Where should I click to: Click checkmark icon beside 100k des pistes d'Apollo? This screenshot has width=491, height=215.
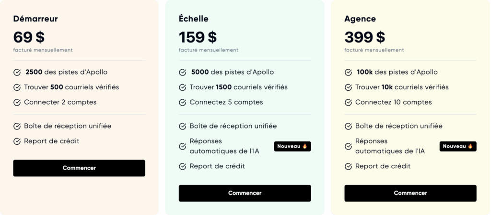(349, 72)
